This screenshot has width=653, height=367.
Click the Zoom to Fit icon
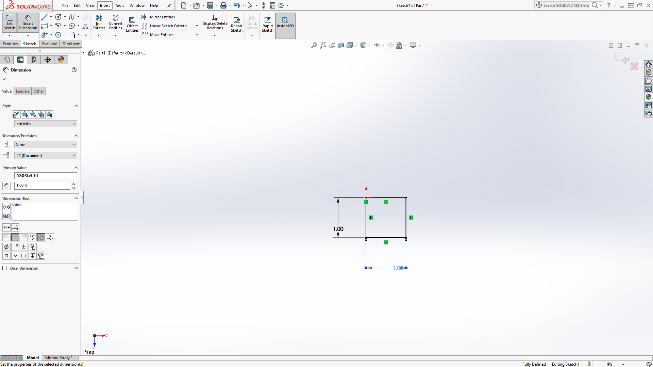(314, 45)
